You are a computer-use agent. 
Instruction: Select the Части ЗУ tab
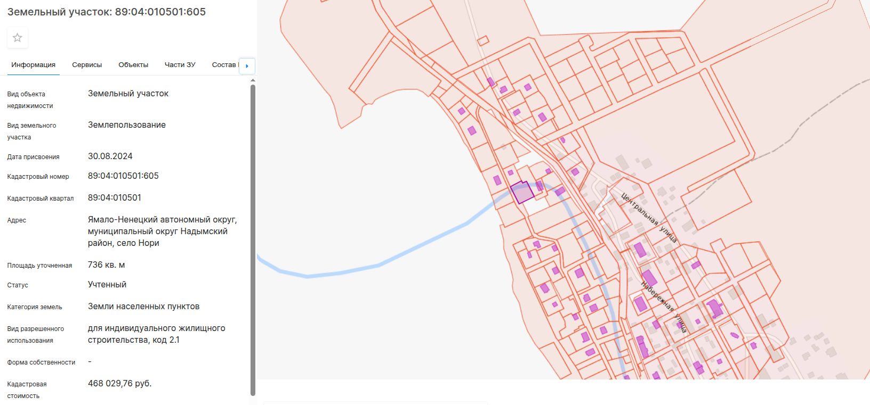(180, 65)
